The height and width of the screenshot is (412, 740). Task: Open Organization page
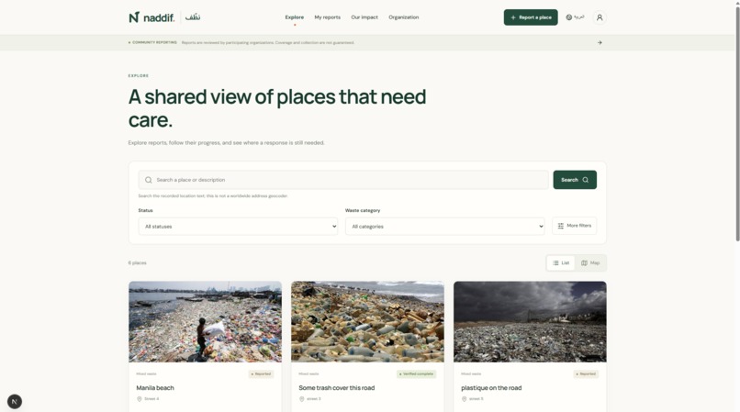(403, 17)
